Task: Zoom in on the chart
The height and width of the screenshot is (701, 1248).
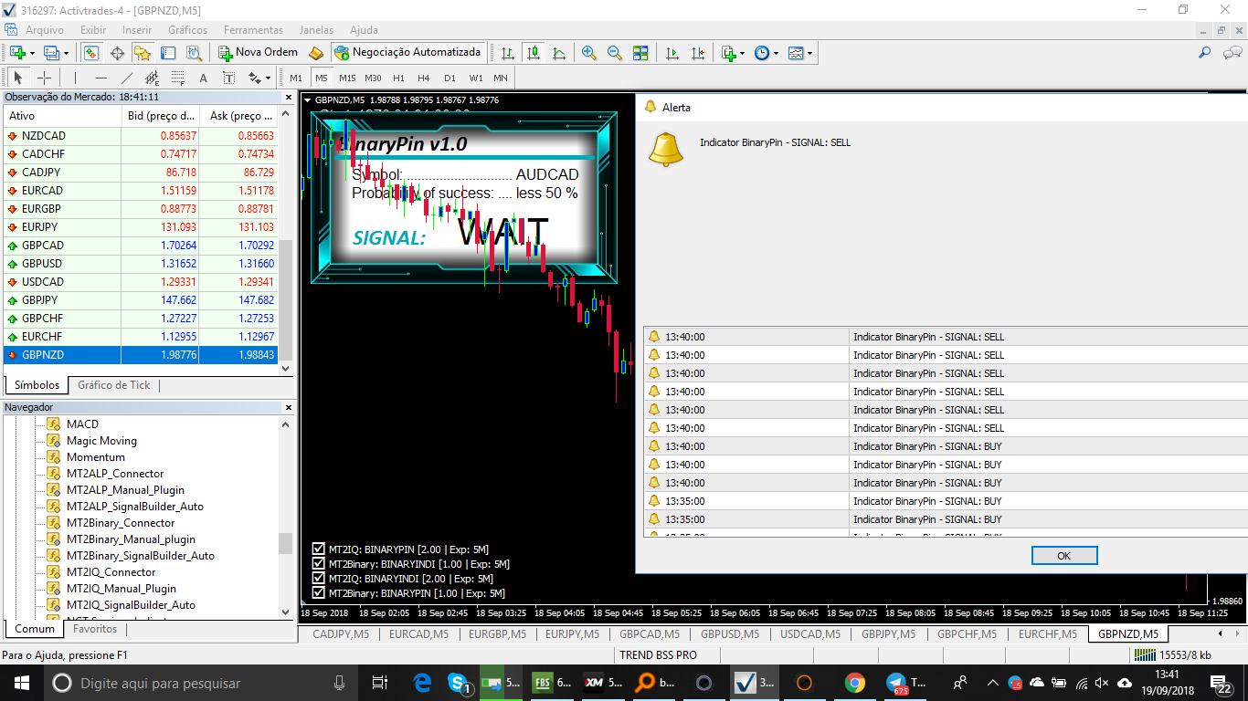Action: 589,53
